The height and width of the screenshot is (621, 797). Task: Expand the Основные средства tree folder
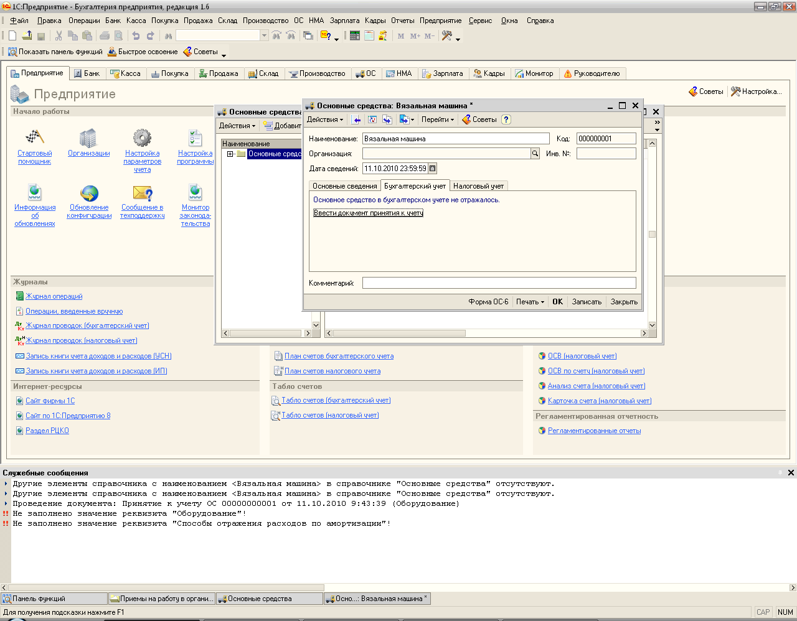(230, 154)
